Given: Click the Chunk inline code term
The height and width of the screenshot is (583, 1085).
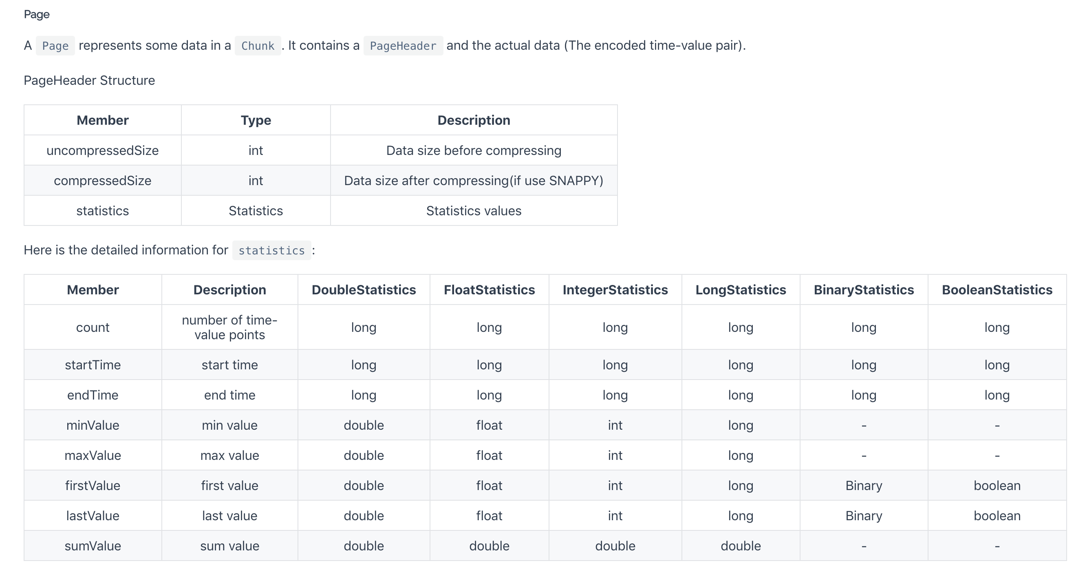Looking at the screenshot, I should pyautogui.click(x=257, y=46).
